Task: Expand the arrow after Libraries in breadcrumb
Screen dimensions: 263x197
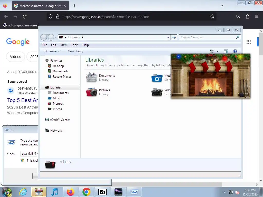Action: point(82,37)
